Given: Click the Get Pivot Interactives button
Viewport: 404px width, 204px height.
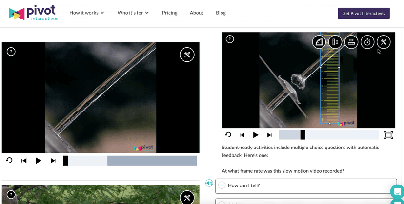Looking at the screenshot, I should [x=364, y=13].
